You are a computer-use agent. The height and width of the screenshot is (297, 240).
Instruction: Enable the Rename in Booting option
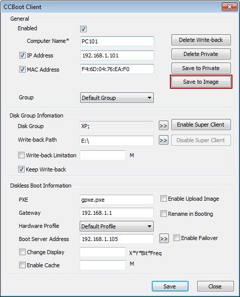click(x=163, y=214)
